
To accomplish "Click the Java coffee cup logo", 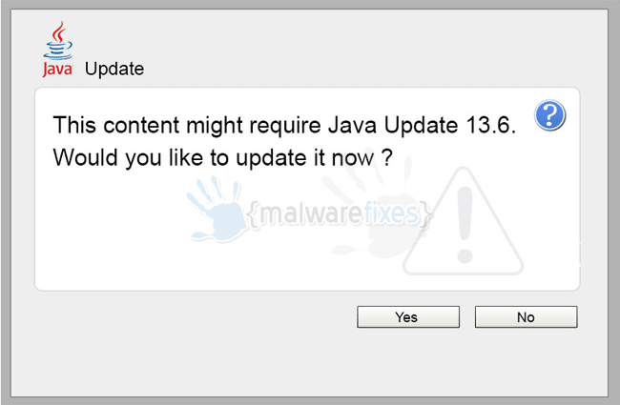I will [58, 41].
